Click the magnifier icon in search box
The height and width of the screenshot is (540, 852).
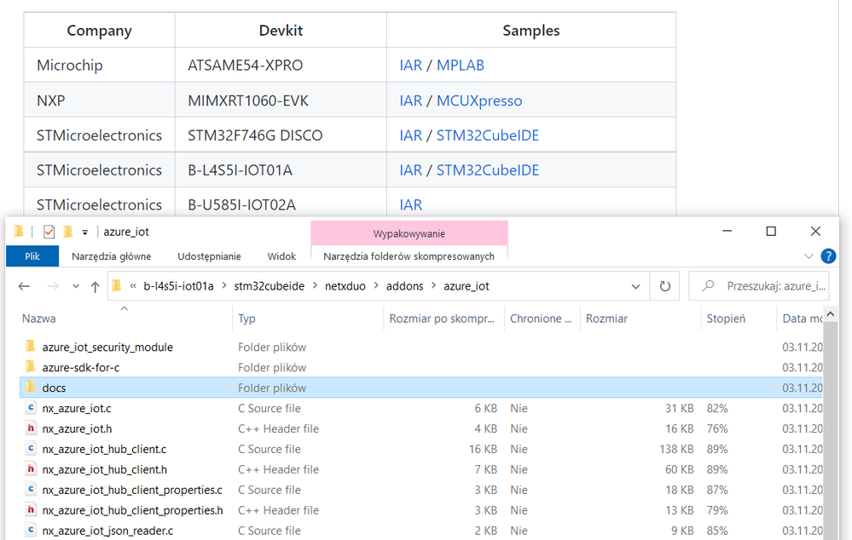708,285
